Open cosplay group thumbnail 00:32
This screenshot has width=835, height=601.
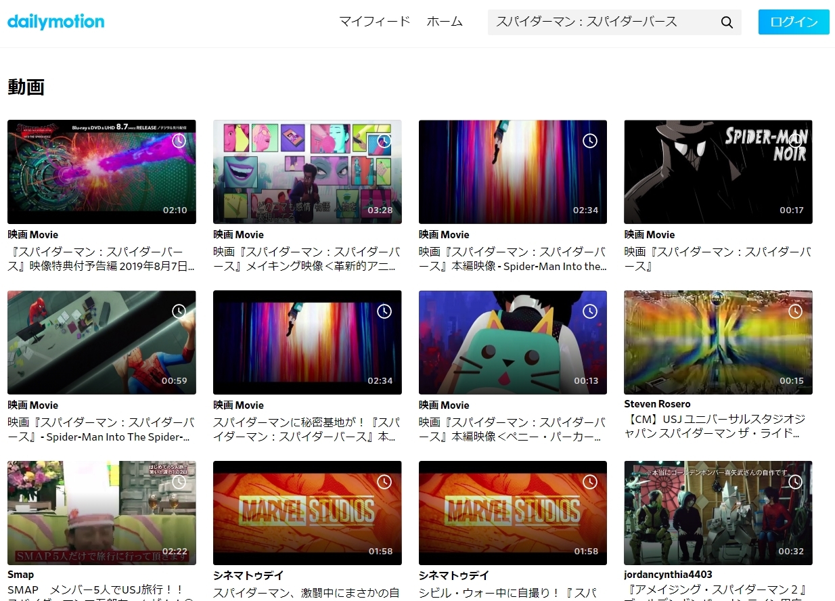click(718, 513)
